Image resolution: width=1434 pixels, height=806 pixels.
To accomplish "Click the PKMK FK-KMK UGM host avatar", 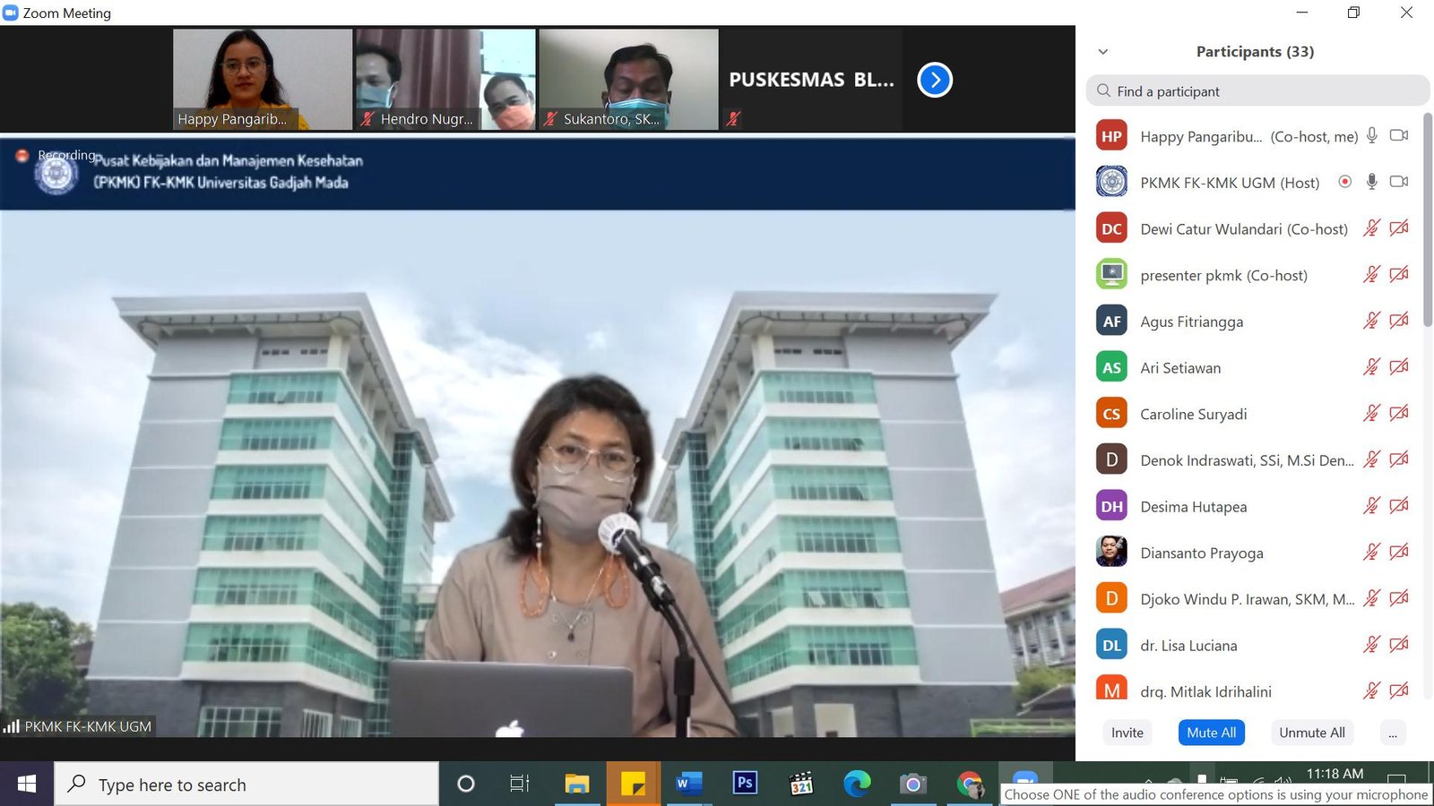I will click(1111, 182).
